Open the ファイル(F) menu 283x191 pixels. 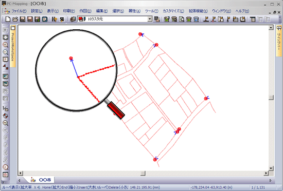tap(19, 11)
